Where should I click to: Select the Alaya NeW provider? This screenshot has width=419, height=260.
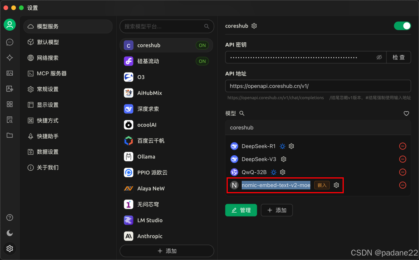pyautogui.click(x=166, y=188)
